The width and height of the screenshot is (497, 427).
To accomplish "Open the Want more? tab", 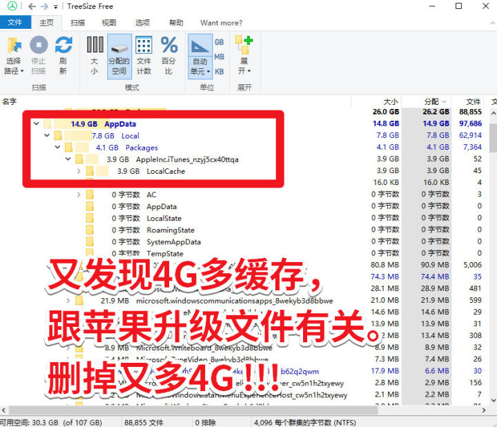I will pyautogui.click(x=221, y=23).
